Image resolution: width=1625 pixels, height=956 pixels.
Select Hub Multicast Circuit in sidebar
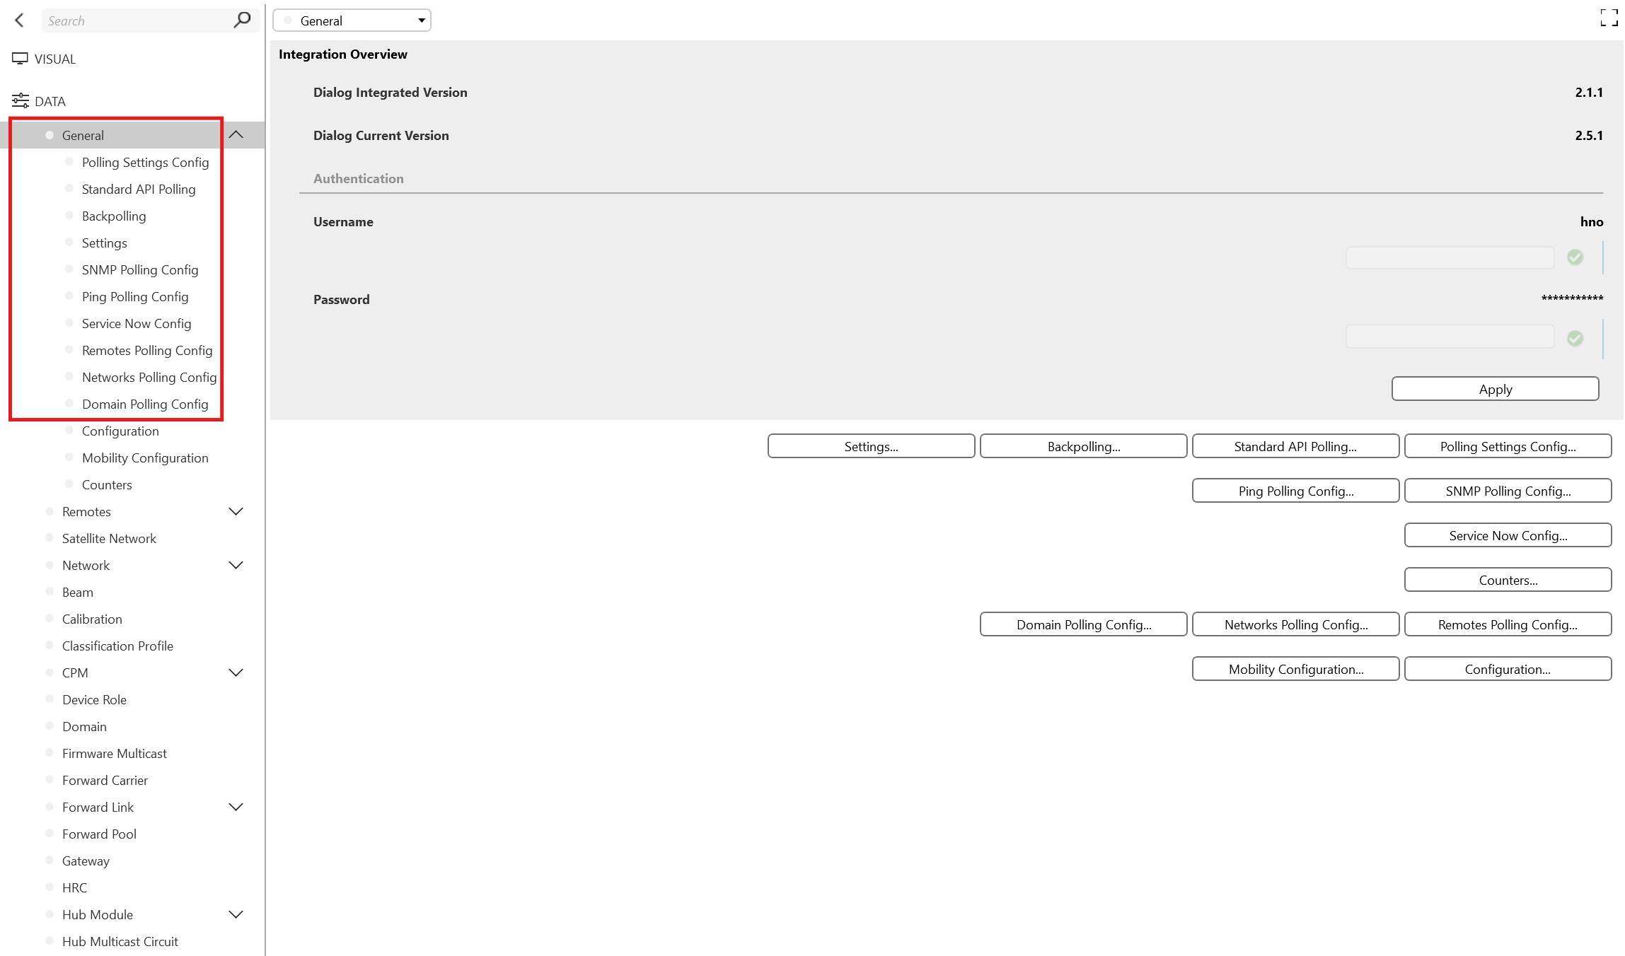(x=120, y=941)
